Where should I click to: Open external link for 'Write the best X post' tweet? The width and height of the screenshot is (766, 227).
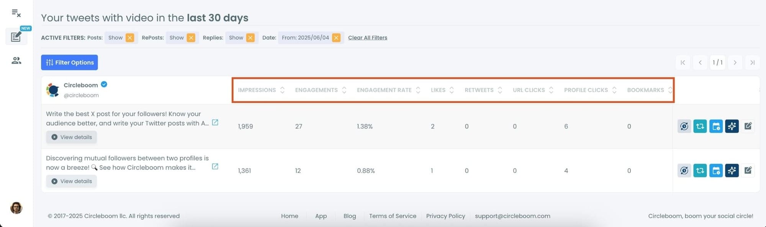[215, 122]
